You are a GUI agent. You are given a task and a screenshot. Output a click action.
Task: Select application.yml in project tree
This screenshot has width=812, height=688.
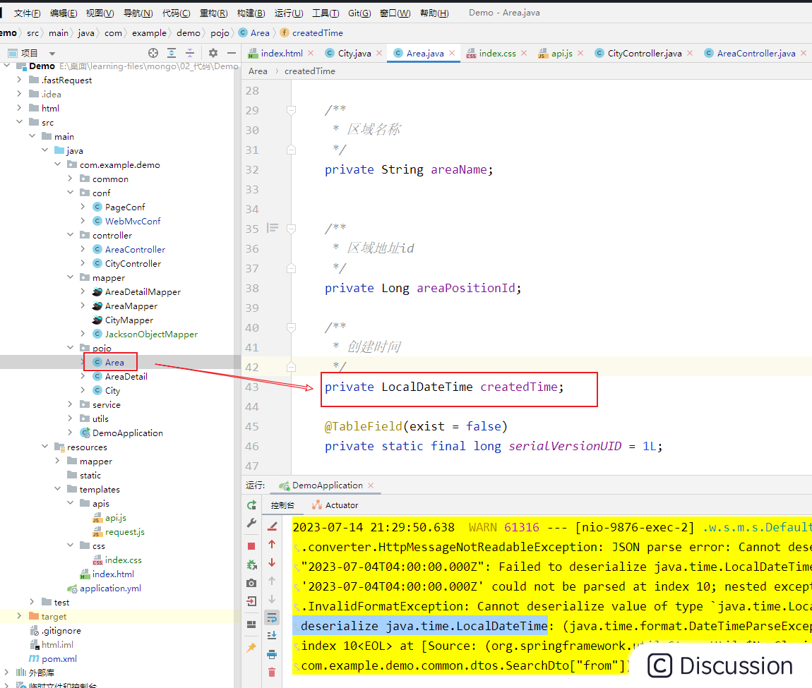click(110, 588)
